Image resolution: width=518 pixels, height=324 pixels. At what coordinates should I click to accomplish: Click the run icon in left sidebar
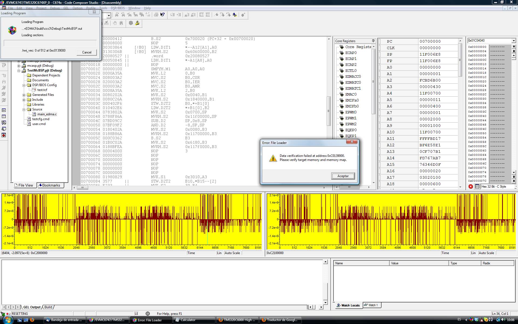click(4, 87)
